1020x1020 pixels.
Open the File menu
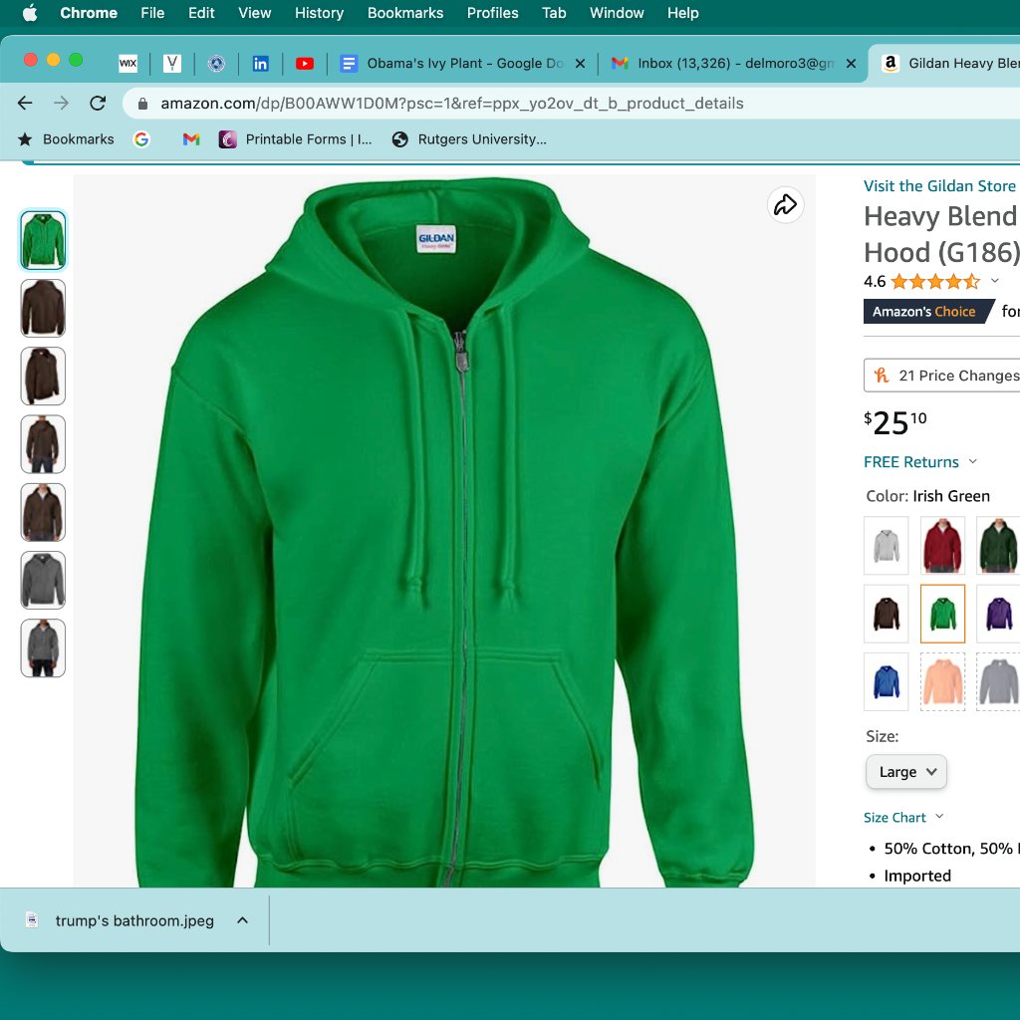click(x=152, y=13)
